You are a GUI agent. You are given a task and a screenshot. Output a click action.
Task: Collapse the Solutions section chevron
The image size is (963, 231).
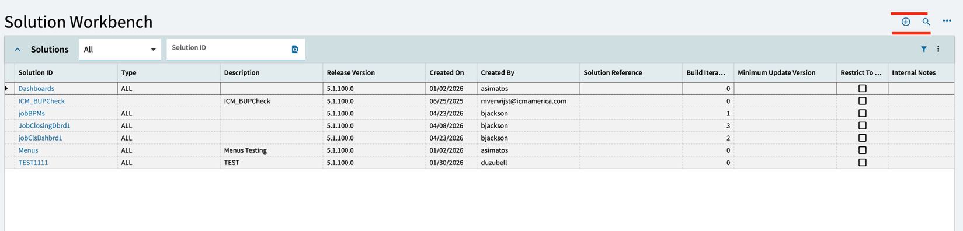[x=18, y=50]
